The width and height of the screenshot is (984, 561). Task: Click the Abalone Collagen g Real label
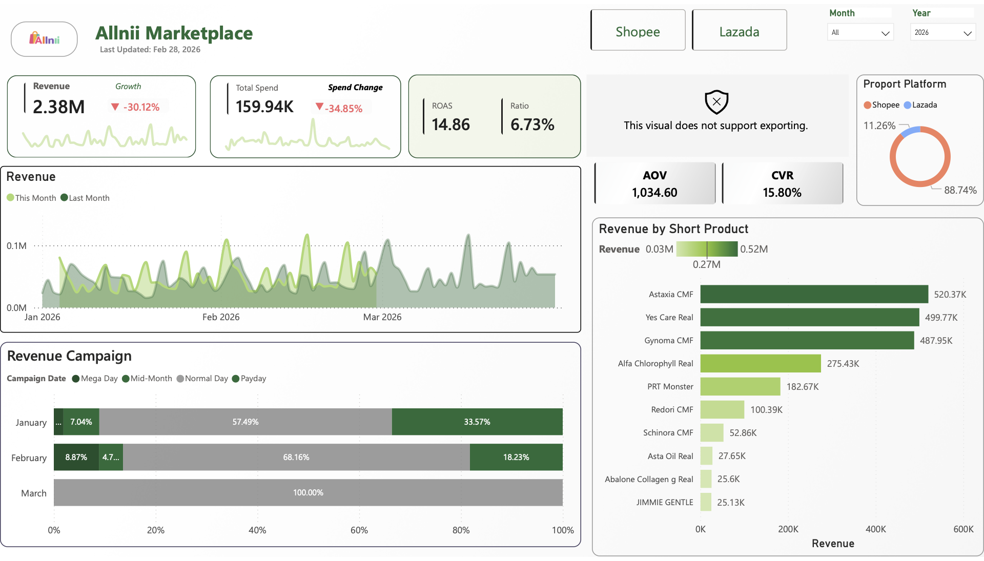(x=649, y=479)
